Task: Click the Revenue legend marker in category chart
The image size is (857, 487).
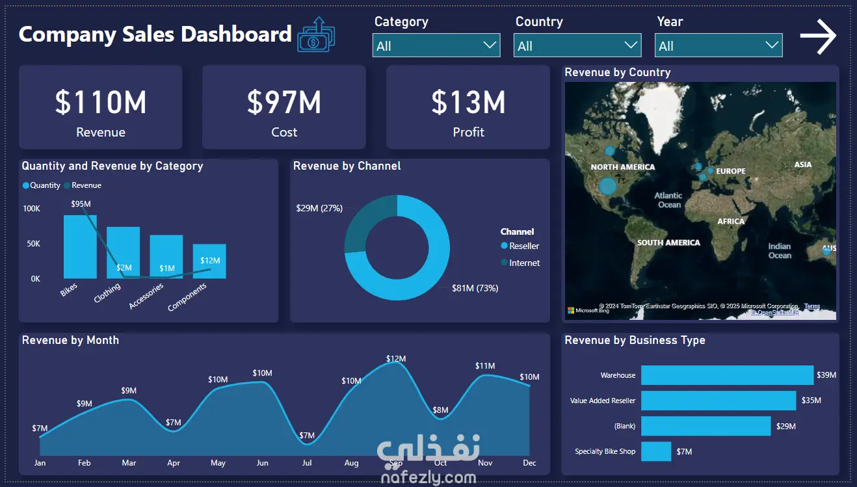Action: coord(67,185)
